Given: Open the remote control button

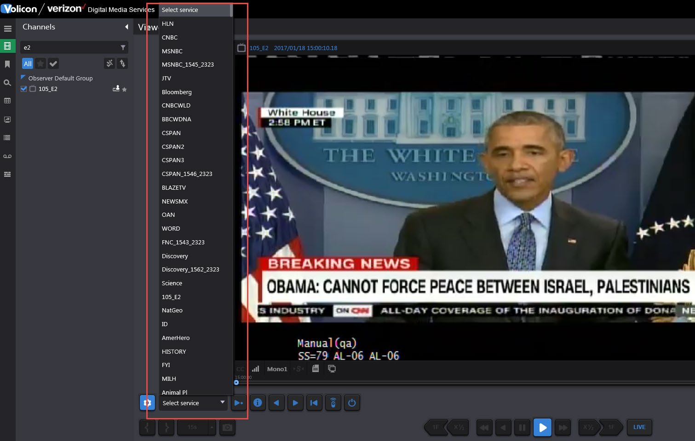Looking at the screenshot, I should click(333, 403).
